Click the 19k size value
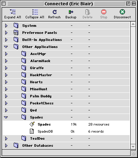Viewport: 138px width, 158px height. [x=74, y=124]
